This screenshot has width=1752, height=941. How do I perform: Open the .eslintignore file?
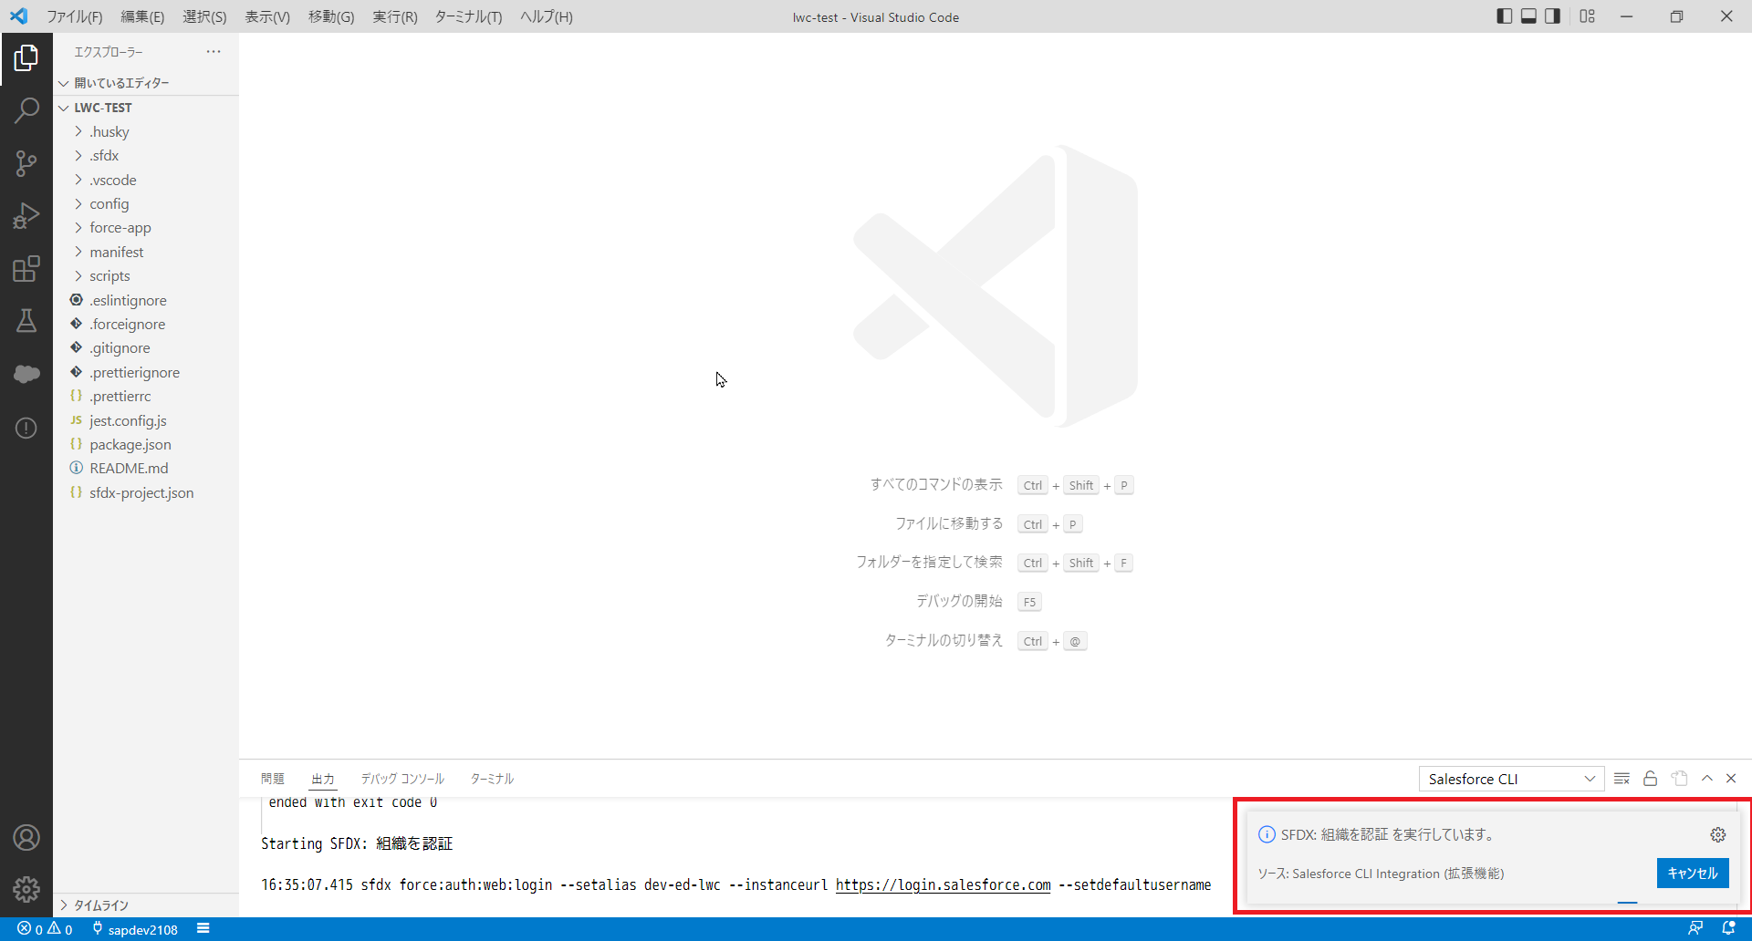146,300
